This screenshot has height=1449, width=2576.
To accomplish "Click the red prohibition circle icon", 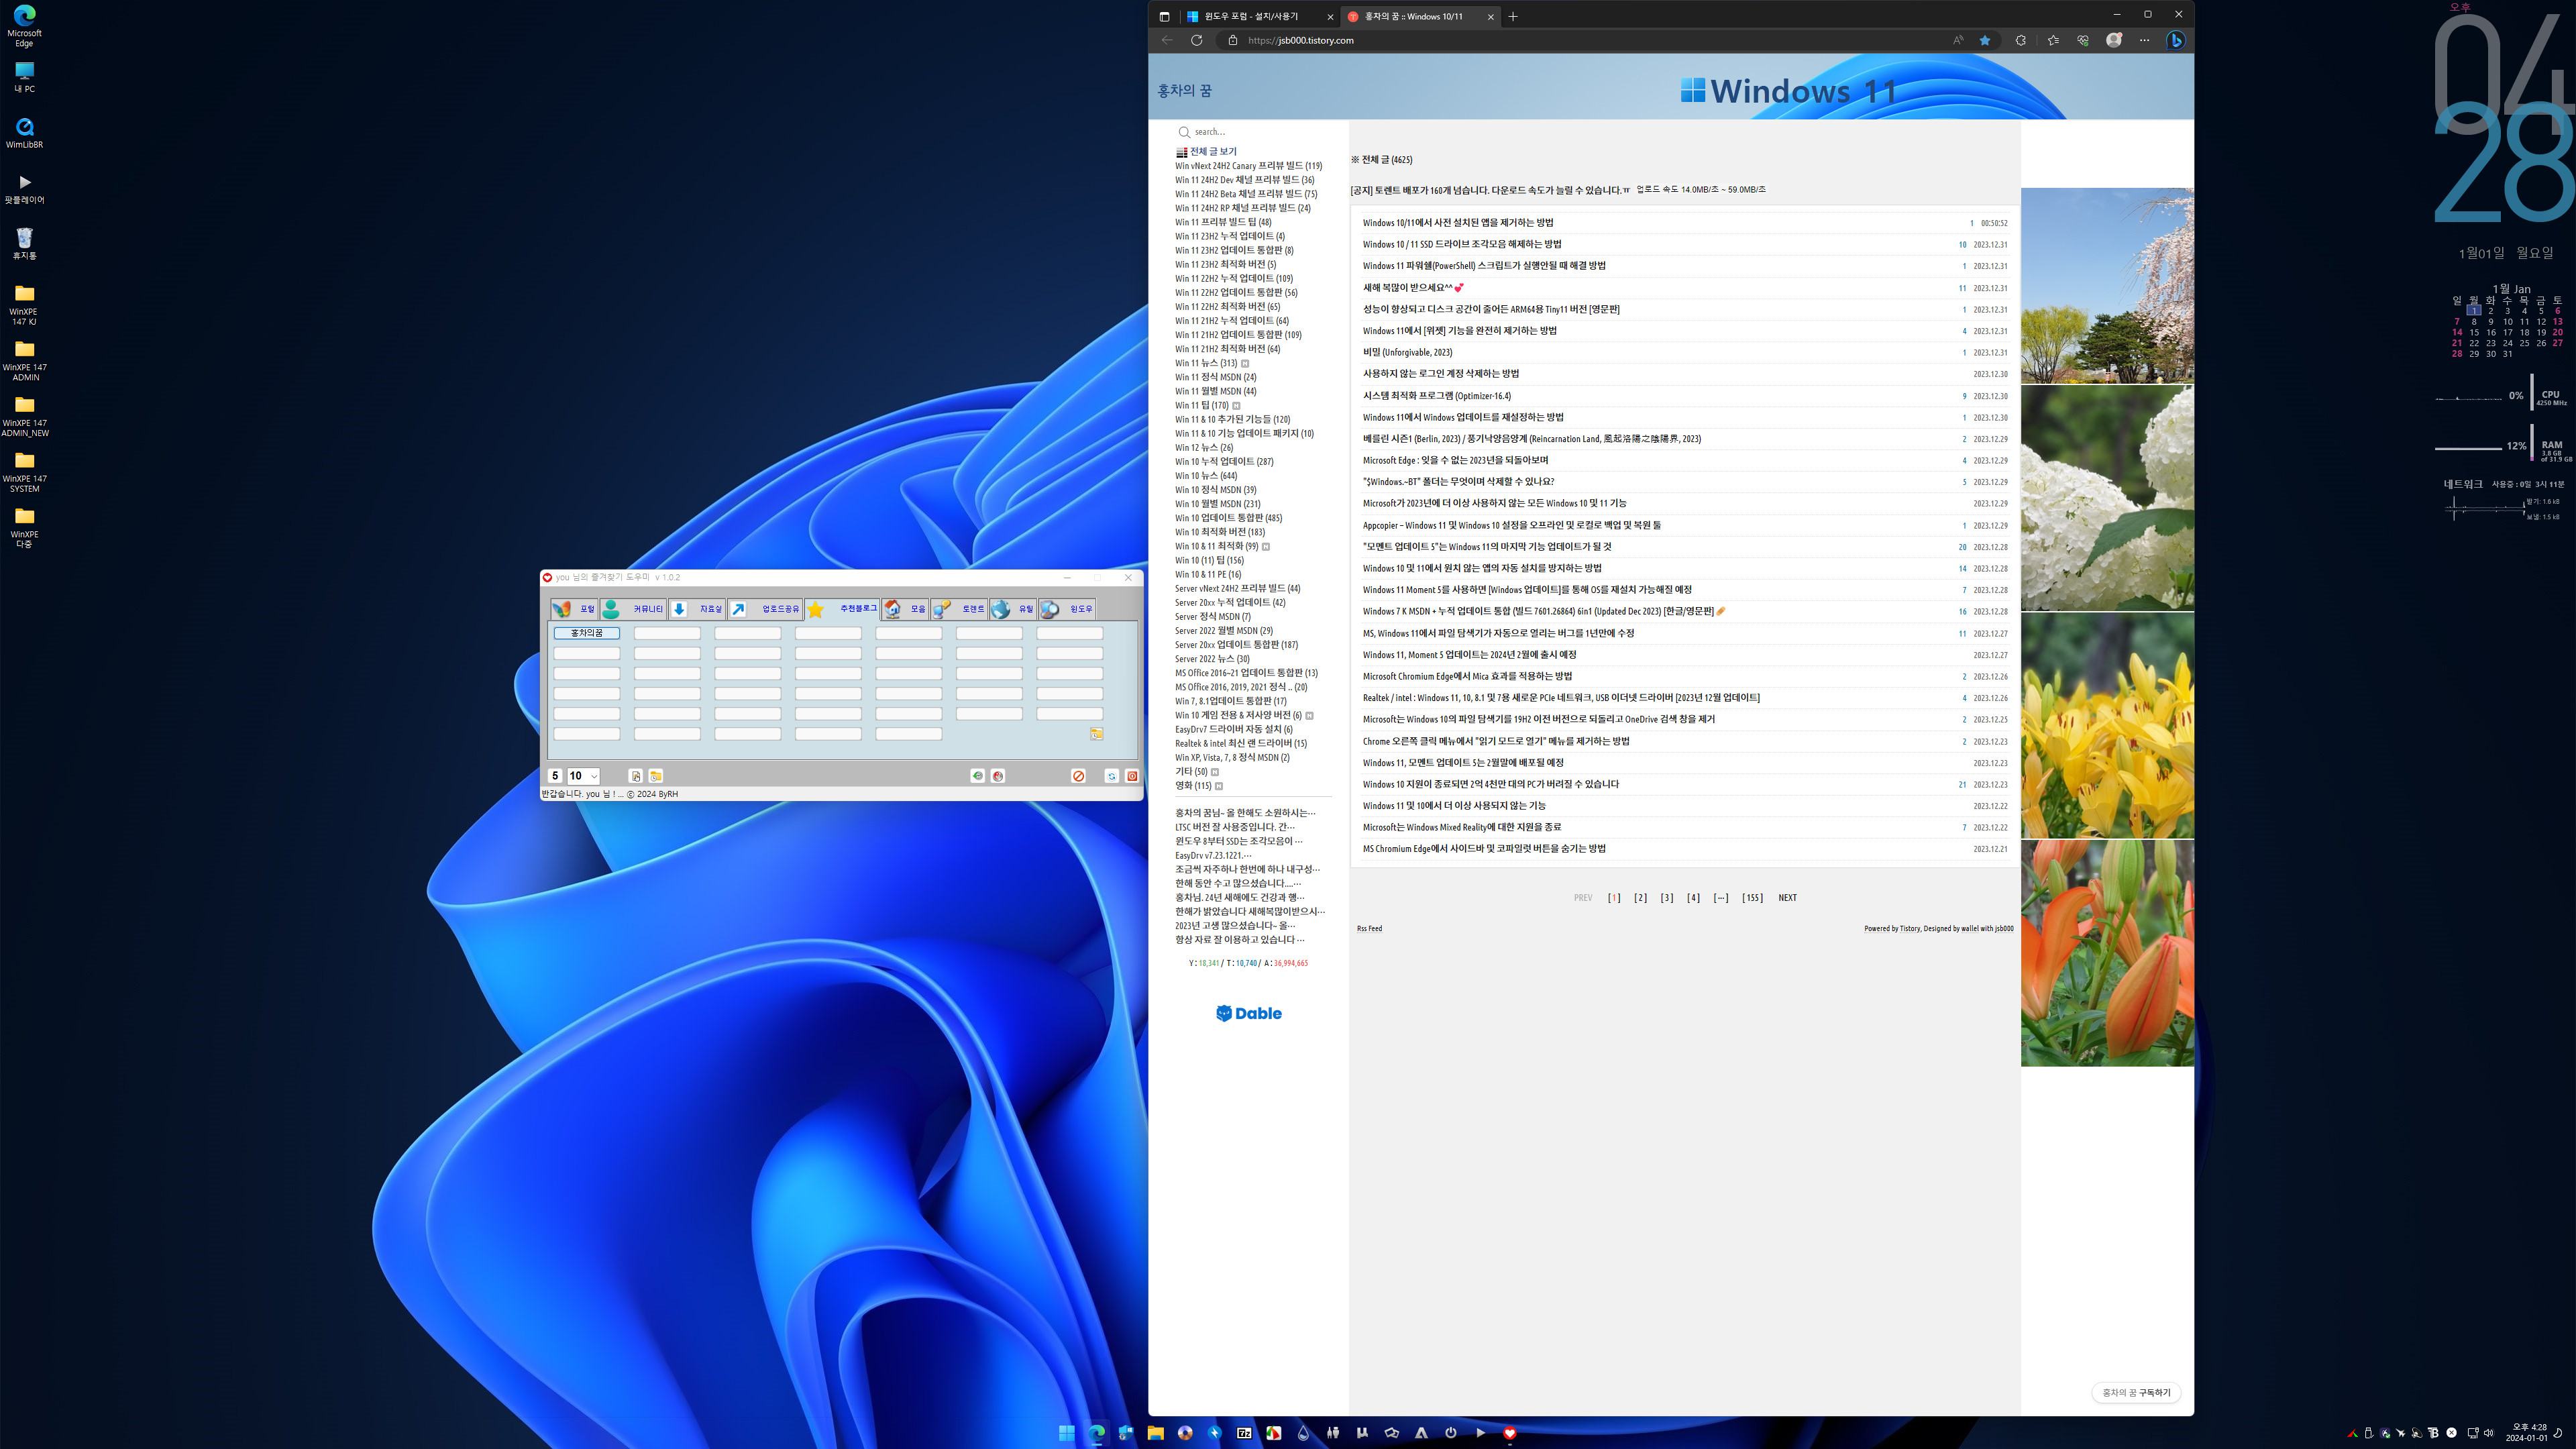I will coord(1079,776).
